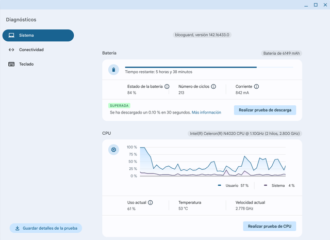
Task: Click info icon beside Estado de la batería
Action: (167, 87)
